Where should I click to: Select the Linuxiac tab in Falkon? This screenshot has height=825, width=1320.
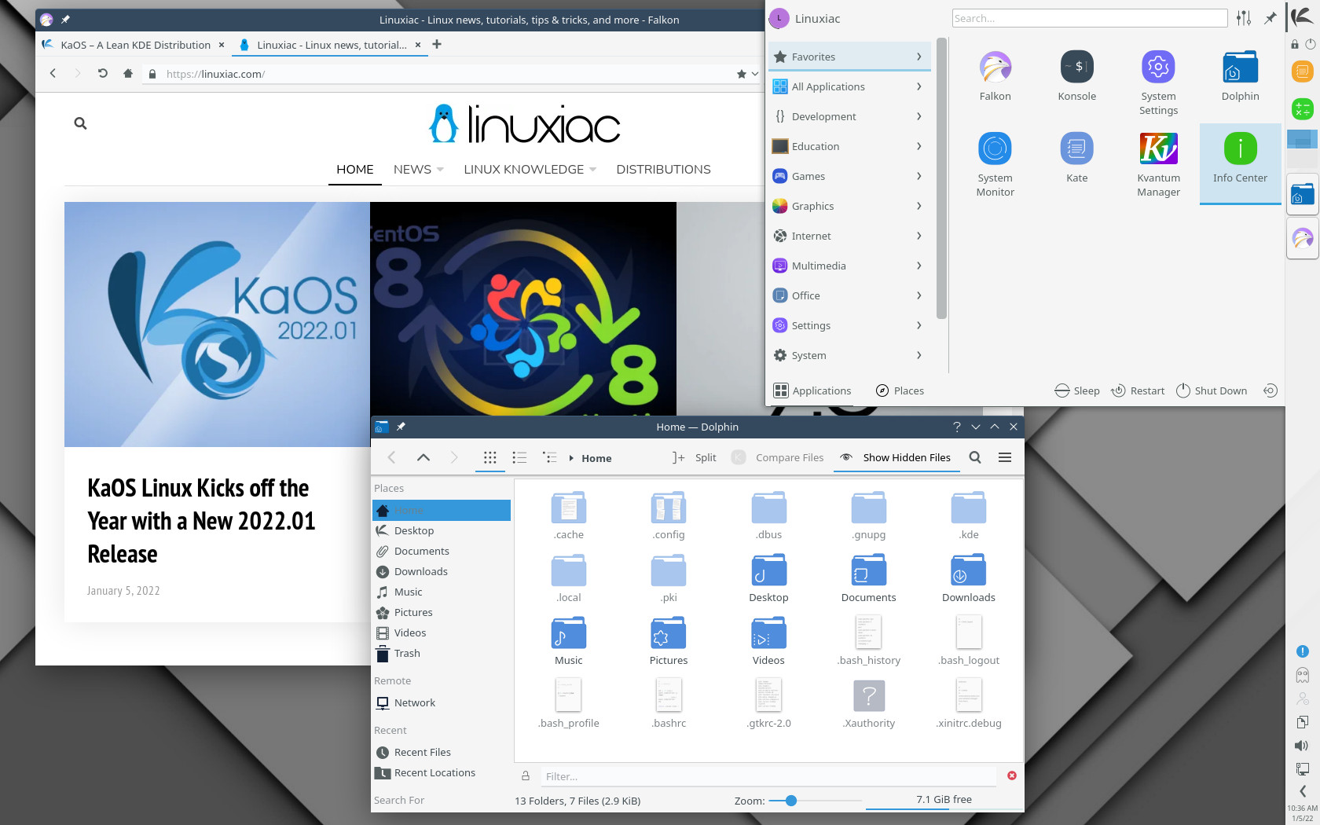(x=332, y=45)
